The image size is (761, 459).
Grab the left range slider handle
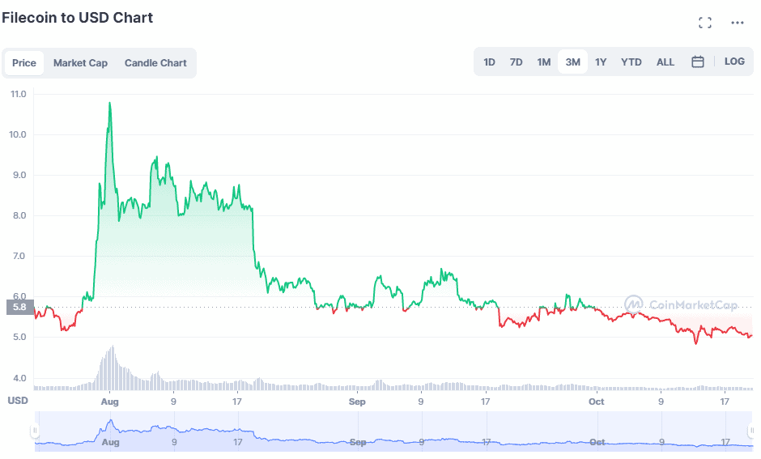[35, 431]
